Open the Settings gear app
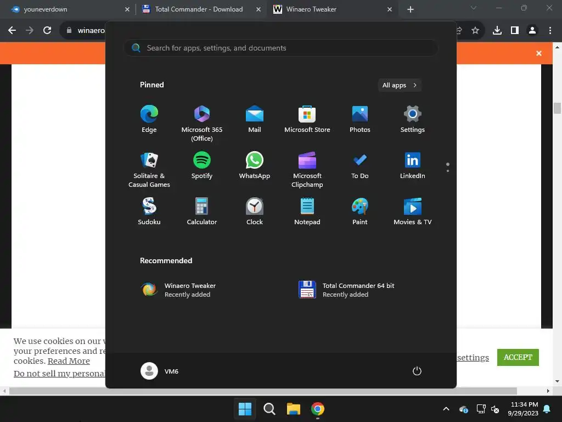Screen dimensions: 562x422 [x=413, y=120]
